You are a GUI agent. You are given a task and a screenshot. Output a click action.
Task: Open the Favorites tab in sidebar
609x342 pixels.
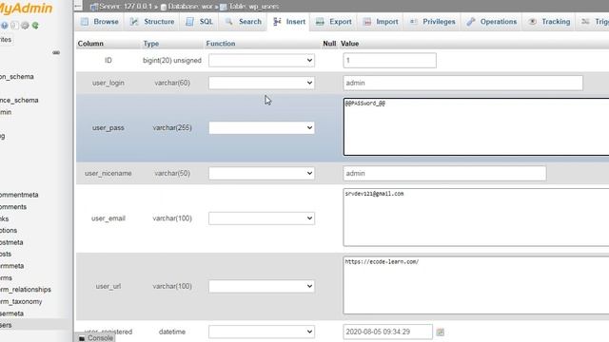pos(6,40)
